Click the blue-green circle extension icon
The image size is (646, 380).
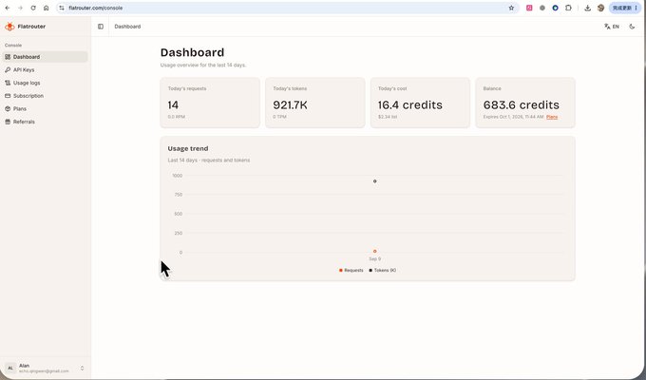556,8
